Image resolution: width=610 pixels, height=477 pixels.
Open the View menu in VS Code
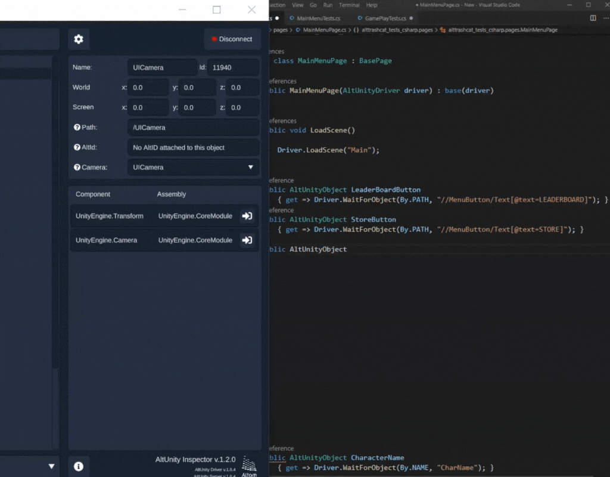[298, 5]
